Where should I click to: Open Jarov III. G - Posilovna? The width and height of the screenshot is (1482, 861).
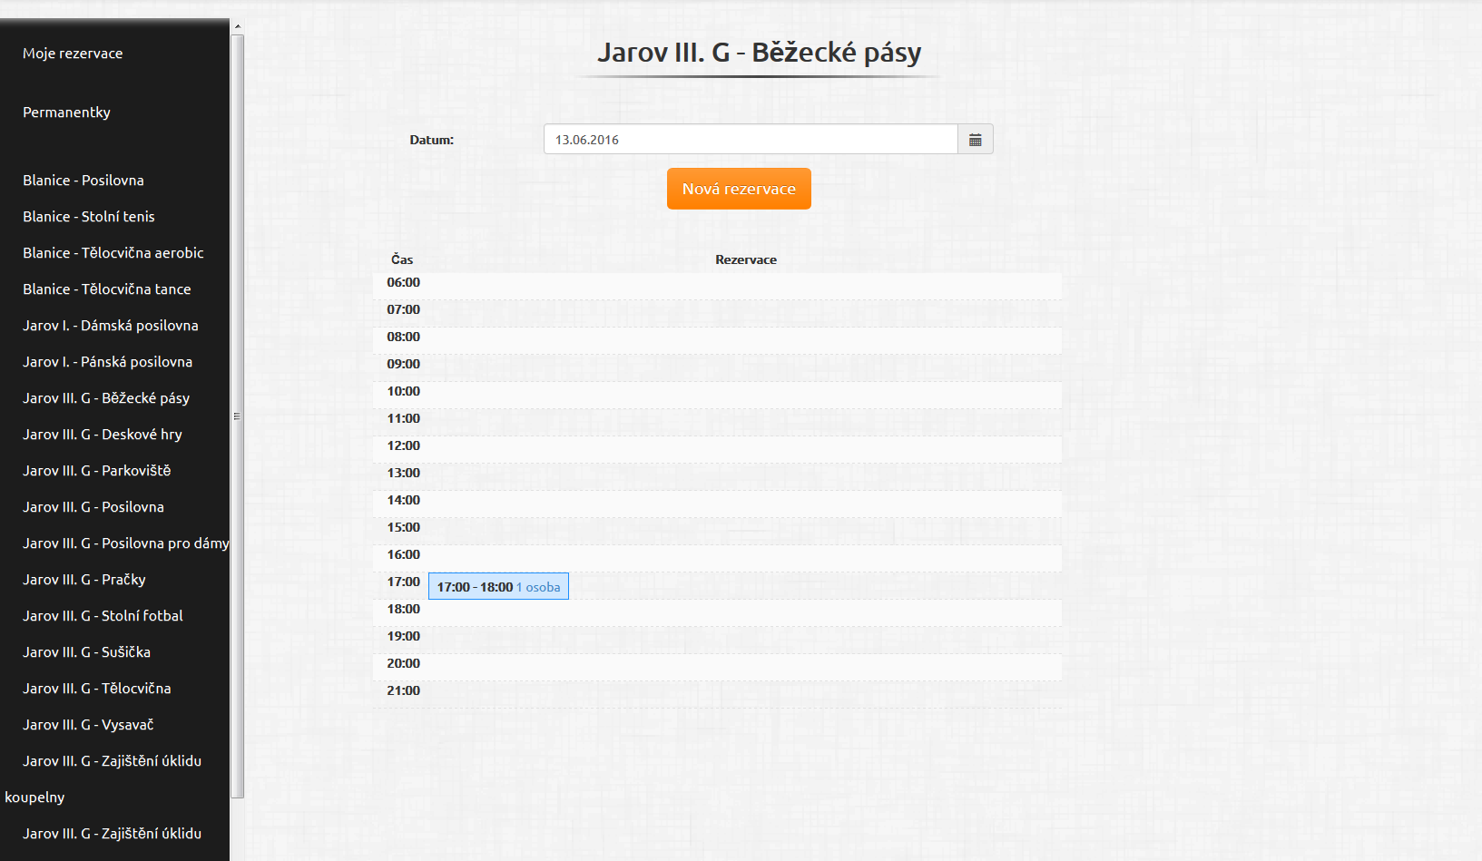coord(93,507)
